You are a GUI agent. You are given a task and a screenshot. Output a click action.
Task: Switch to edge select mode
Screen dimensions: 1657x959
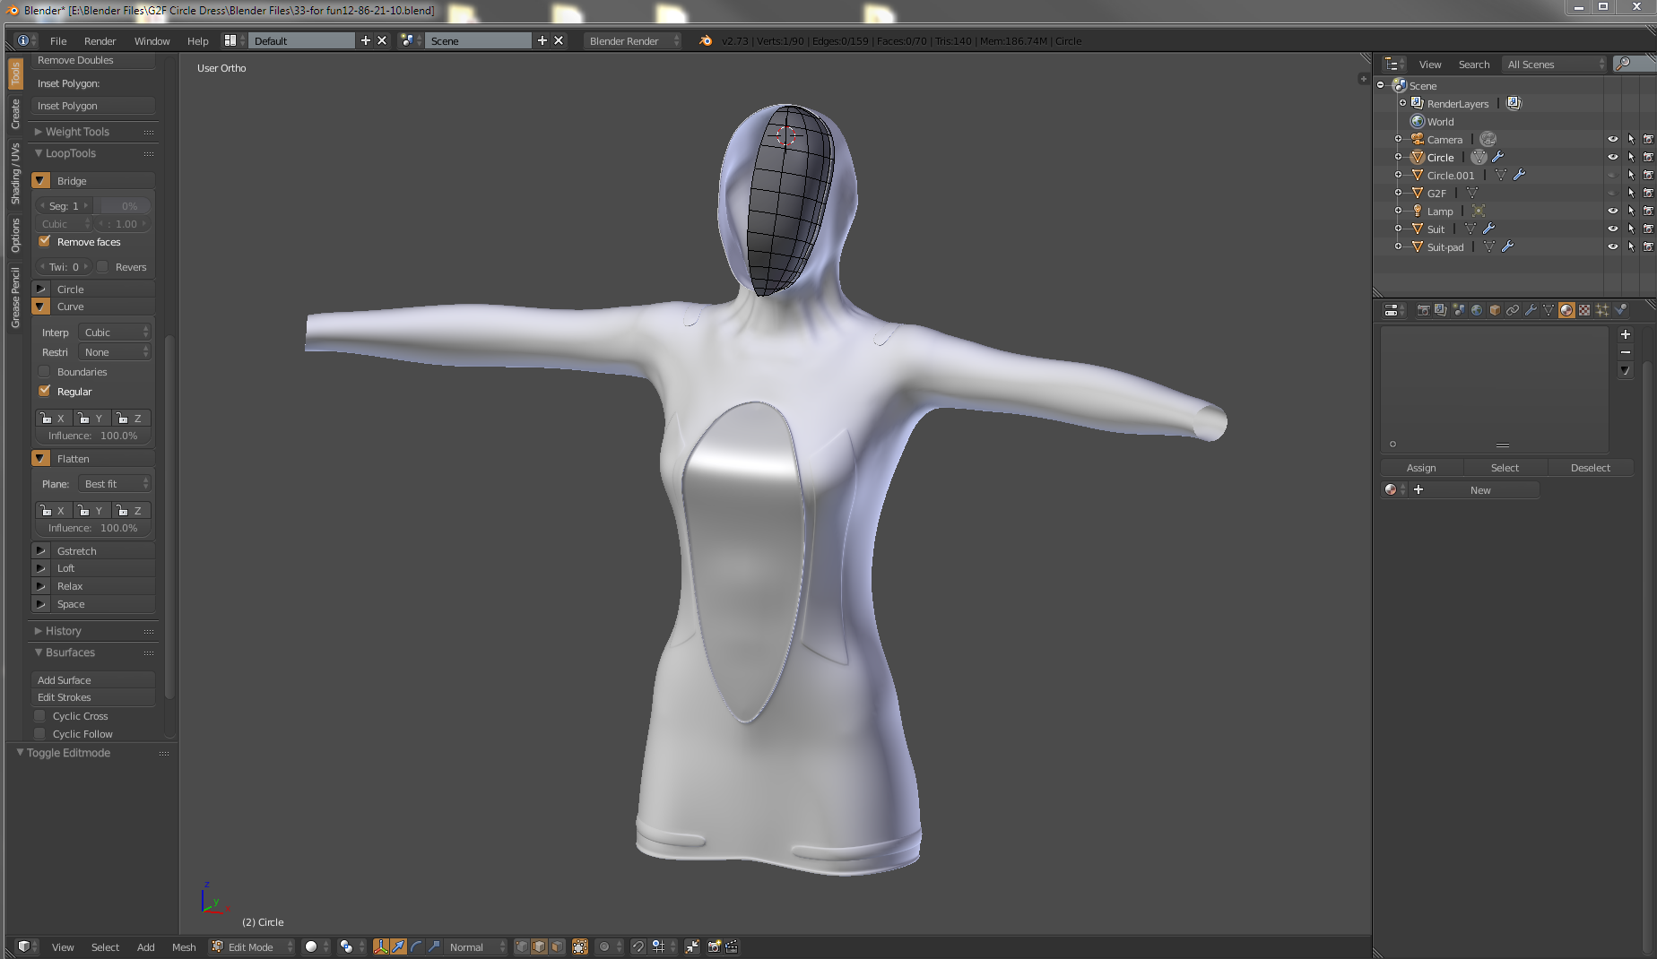point(539,946)
